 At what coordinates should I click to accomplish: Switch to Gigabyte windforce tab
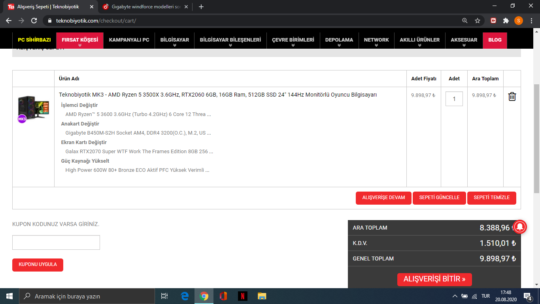145,7
